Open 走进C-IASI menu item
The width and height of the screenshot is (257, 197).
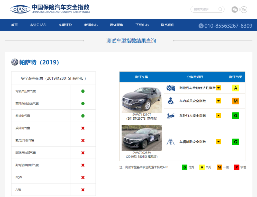pos(38,25)
